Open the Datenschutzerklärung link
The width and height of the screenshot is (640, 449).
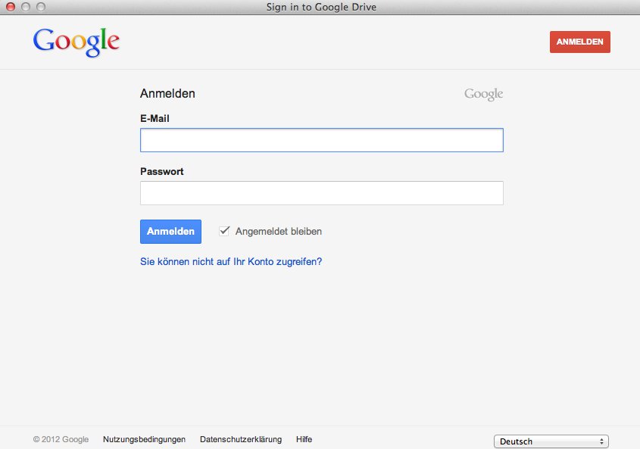[x=241, y=439]
